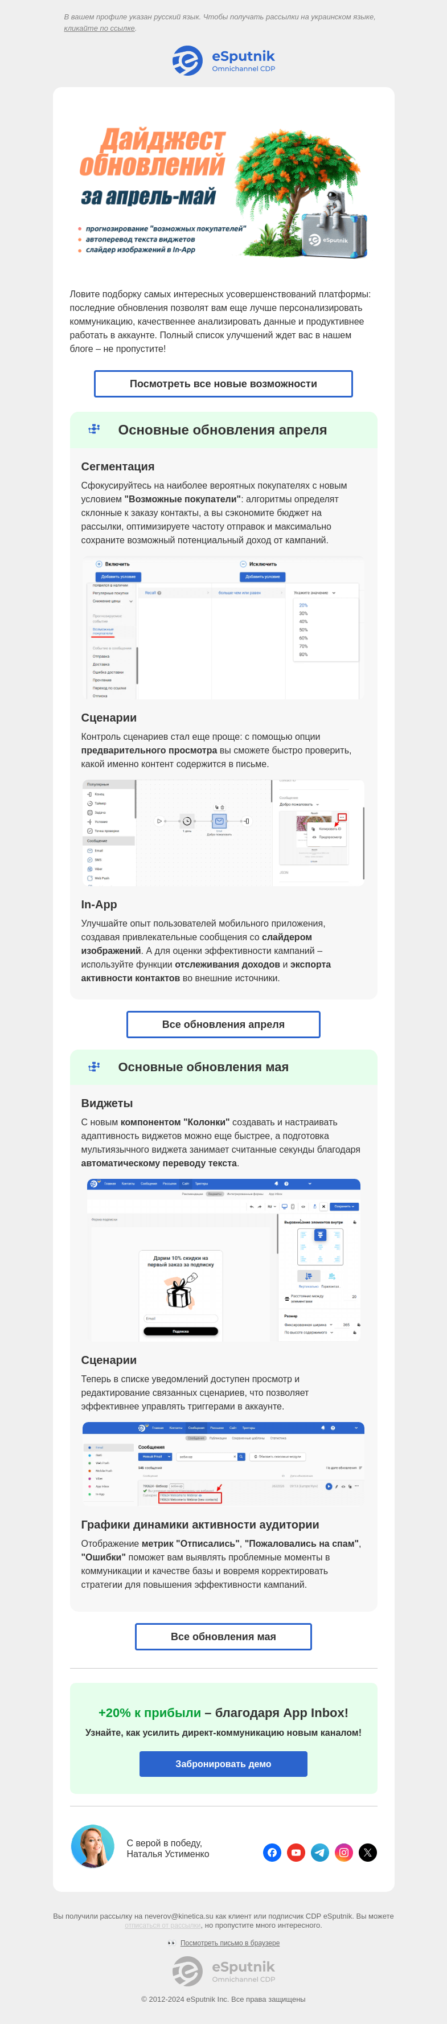Follow the 'кликайте по ссылке' language link

99,28
